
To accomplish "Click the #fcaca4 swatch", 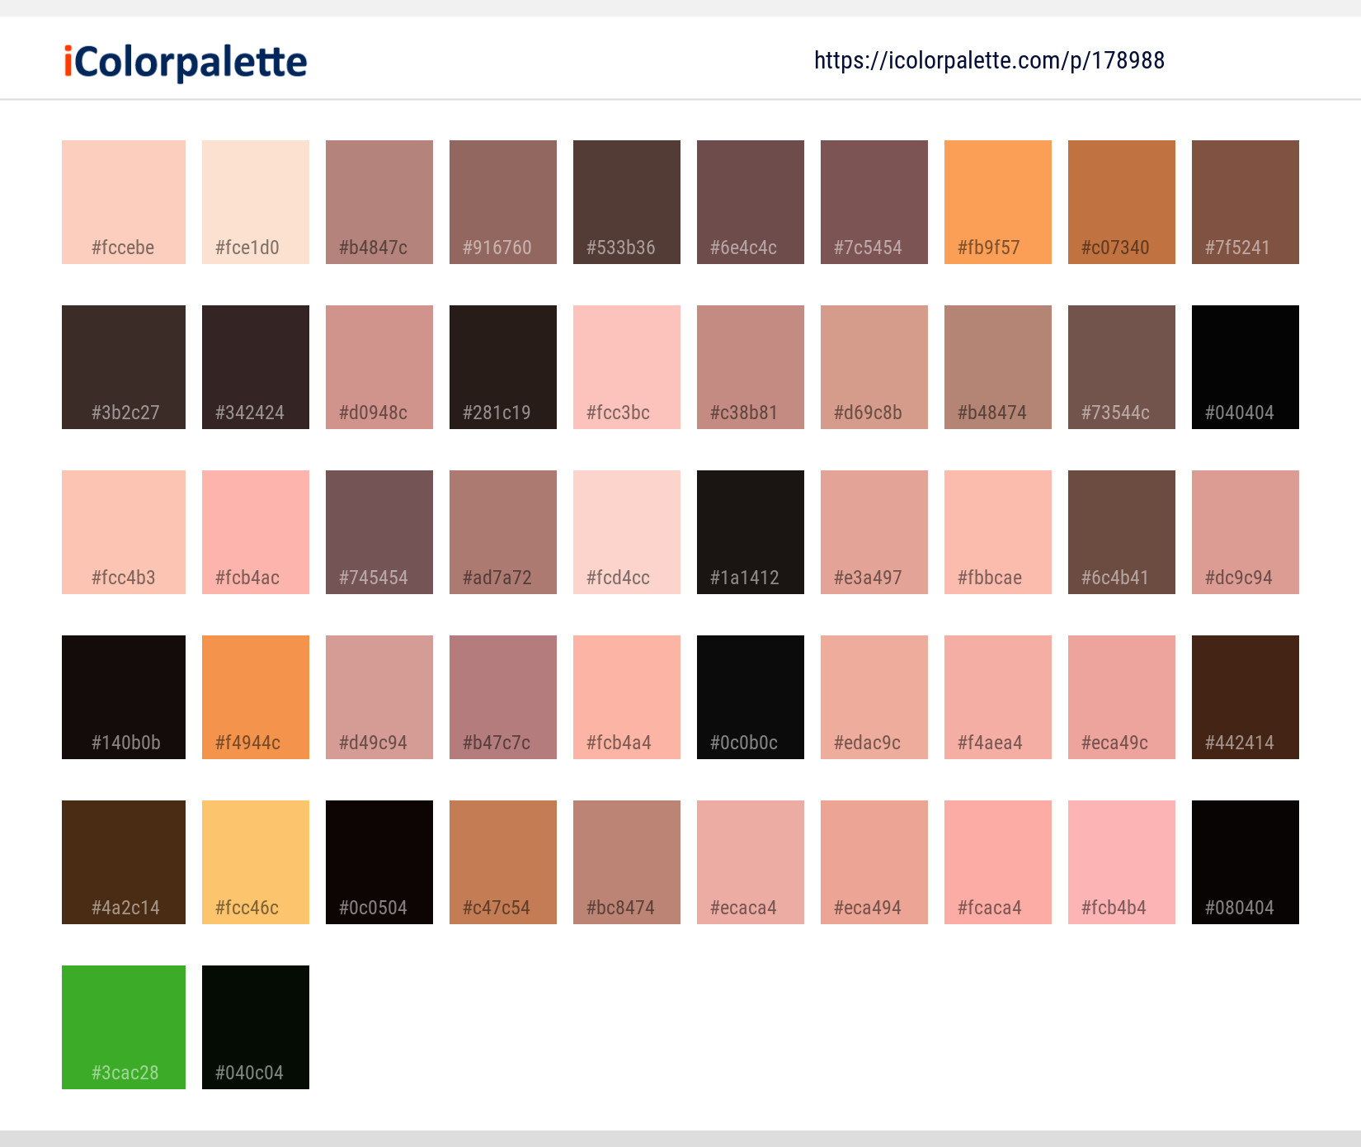I will pos(998,862).
